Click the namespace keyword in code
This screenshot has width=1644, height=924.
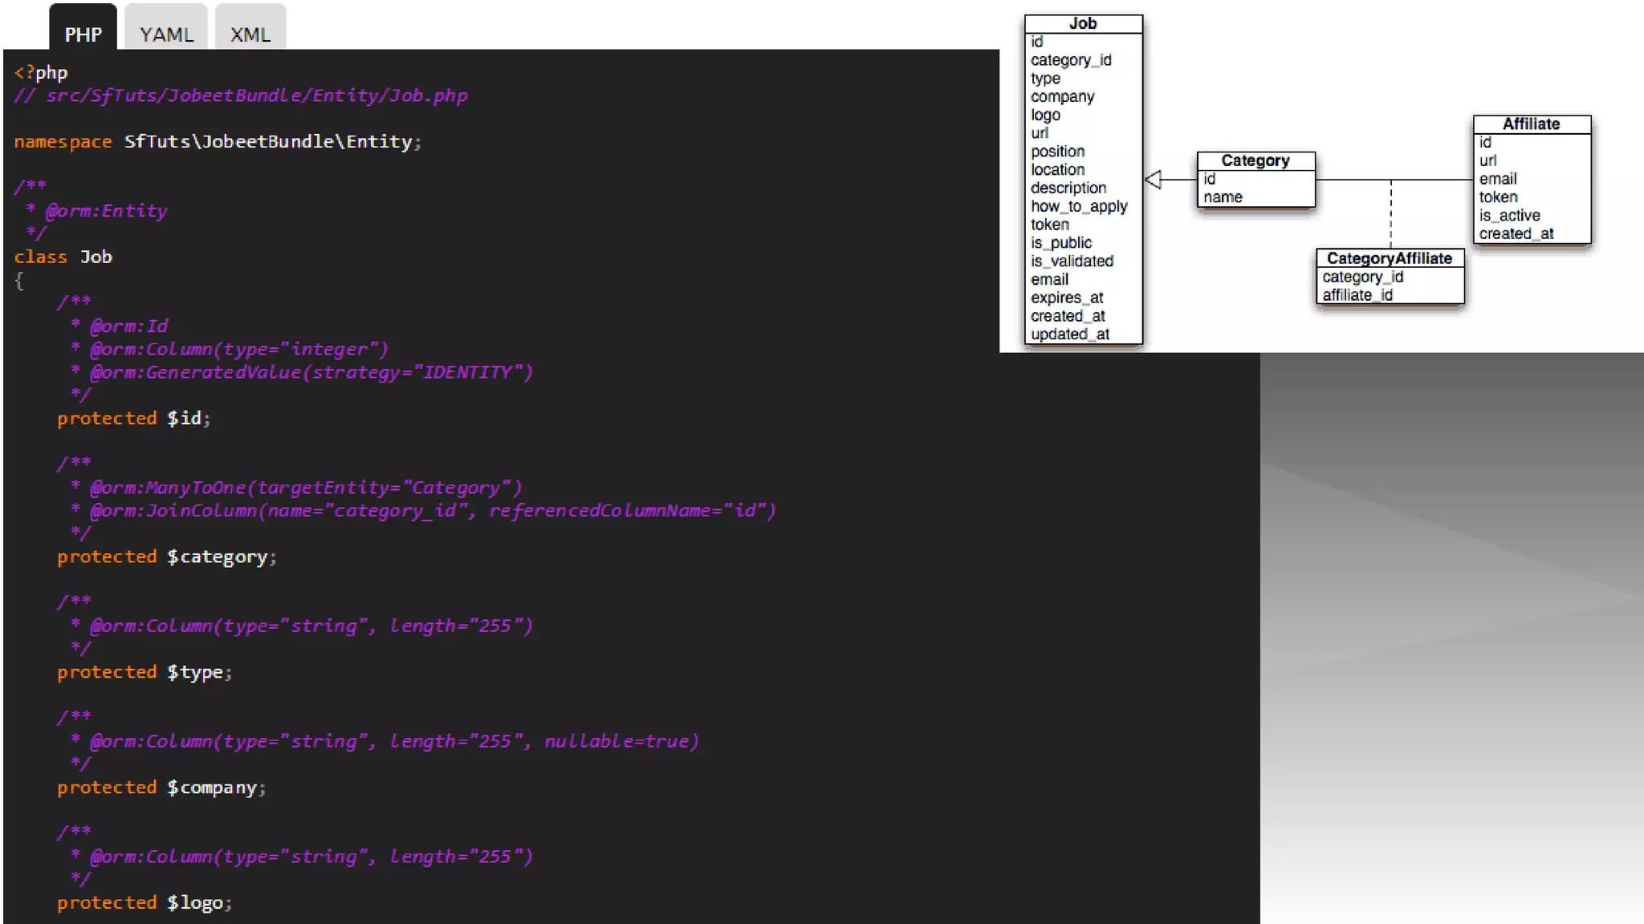coord(63,142)
